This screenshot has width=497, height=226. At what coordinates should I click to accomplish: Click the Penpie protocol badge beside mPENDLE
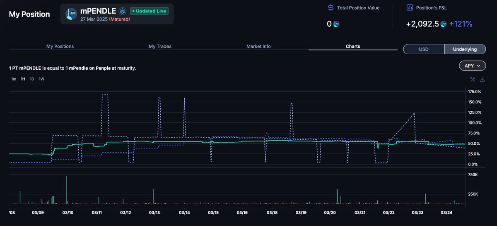(122, 11)
